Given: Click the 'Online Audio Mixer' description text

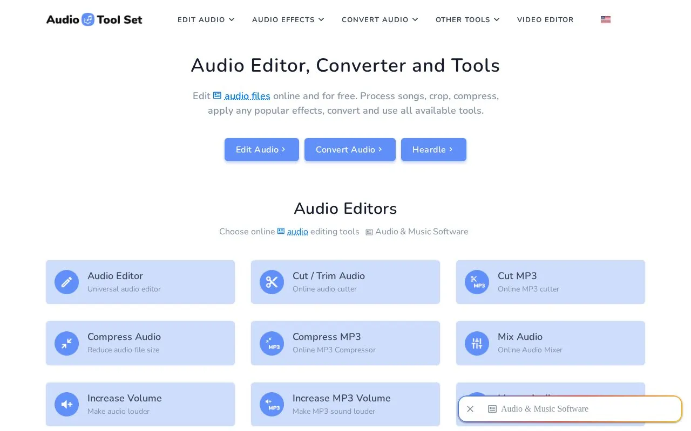Looking at the screenshot, I should pyautogui.click(x=530, y=350).
